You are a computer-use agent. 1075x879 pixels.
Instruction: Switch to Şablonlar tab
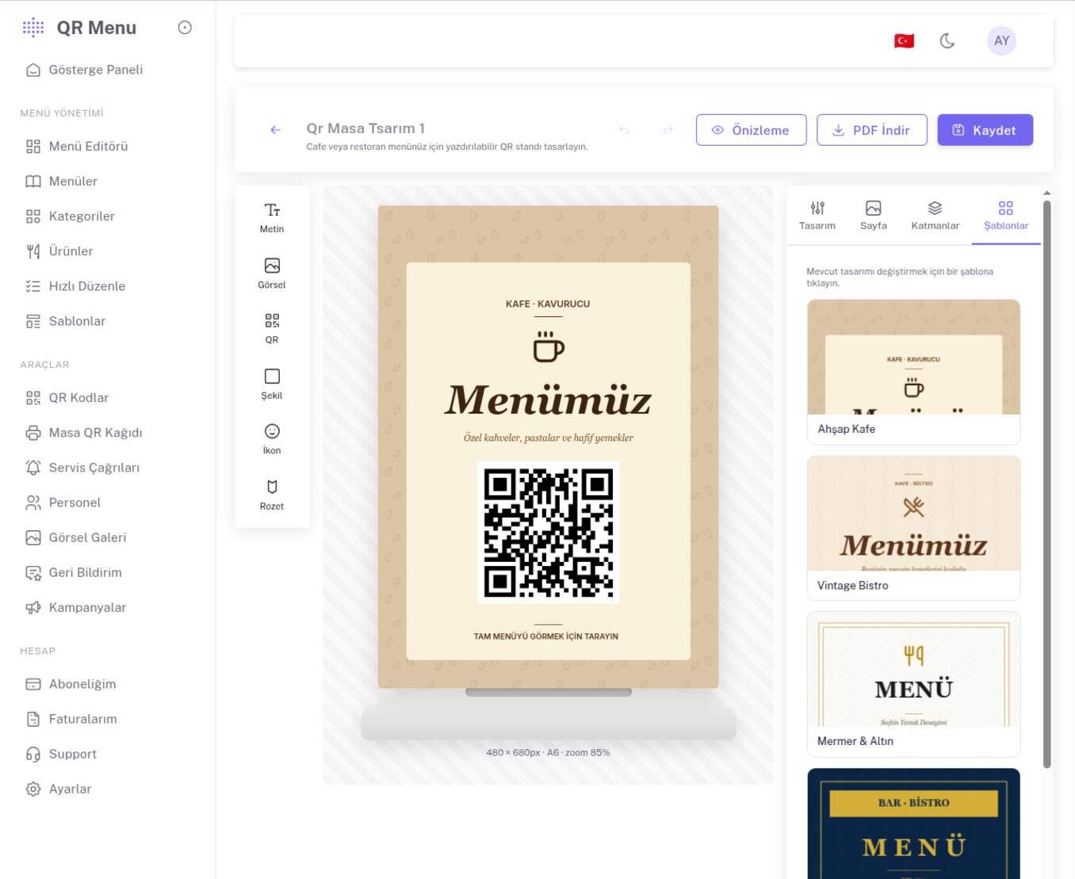pyautogui.click(x=1006, y=216)
